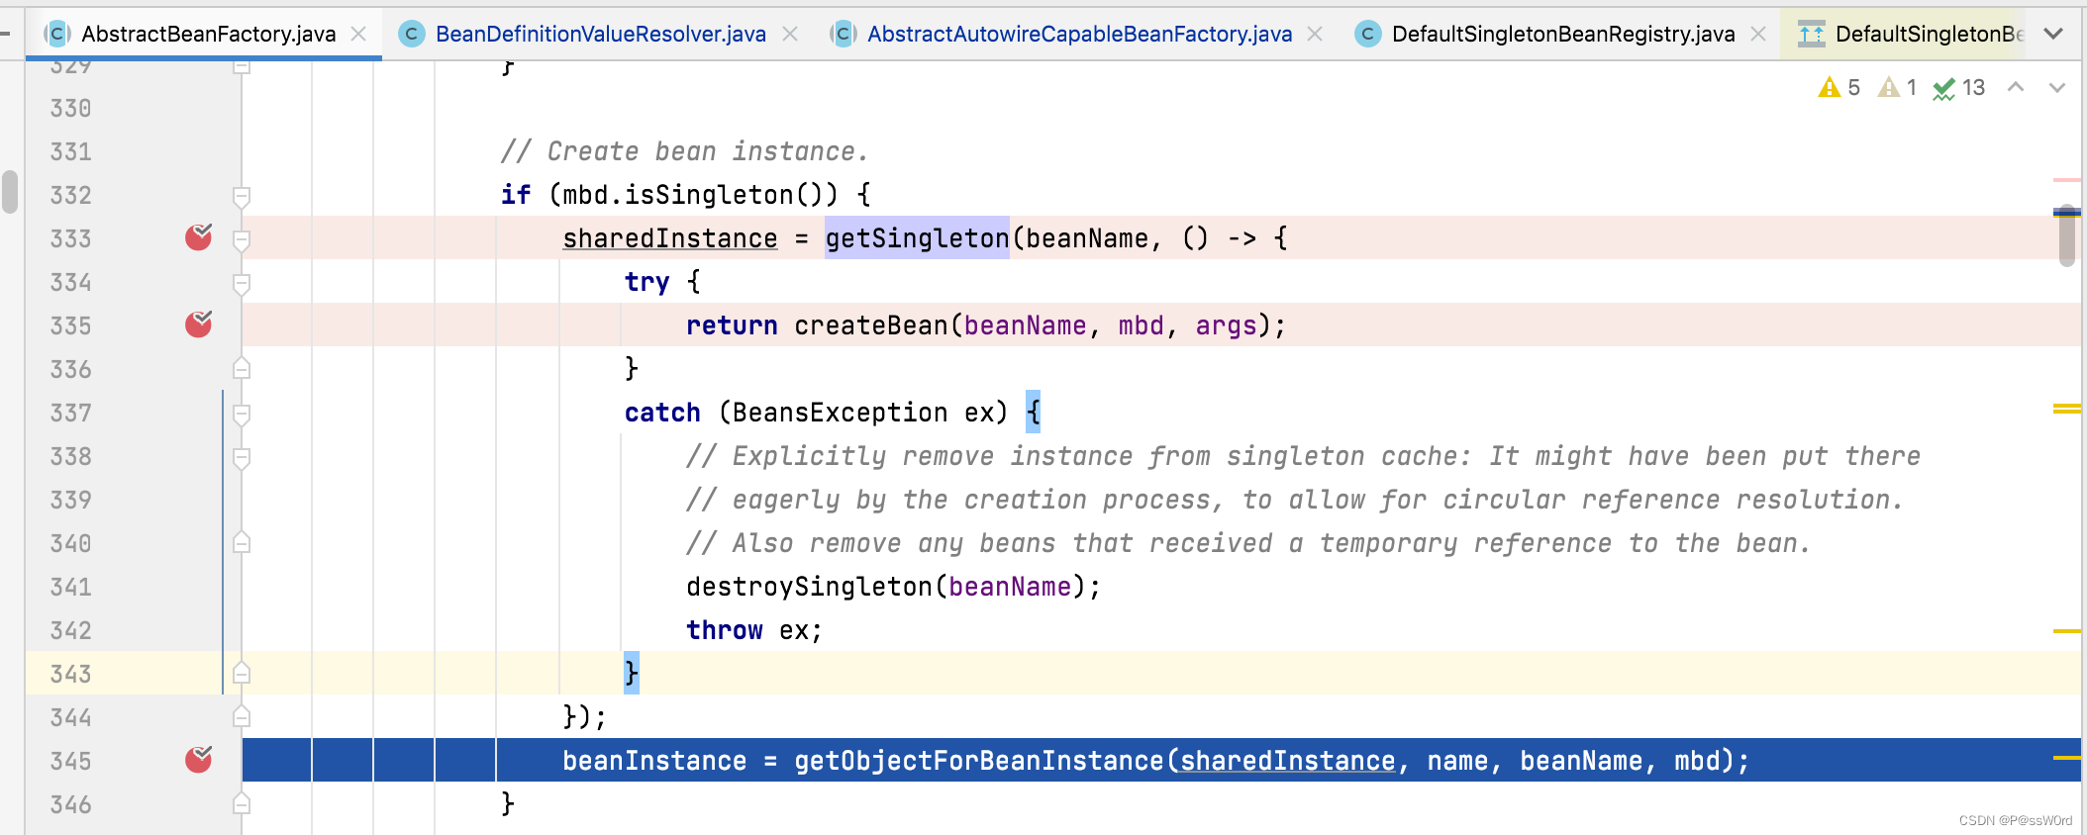2087x835 pixels.
Task: Show hidden tabs dropdown chevron
Action: click(2053, 34)
